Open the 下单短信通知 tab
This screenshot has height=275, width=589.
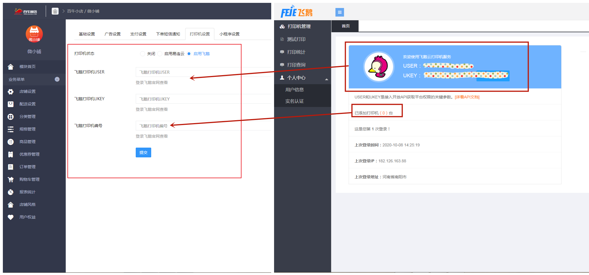pyautogui.click(x=168, y=34)
